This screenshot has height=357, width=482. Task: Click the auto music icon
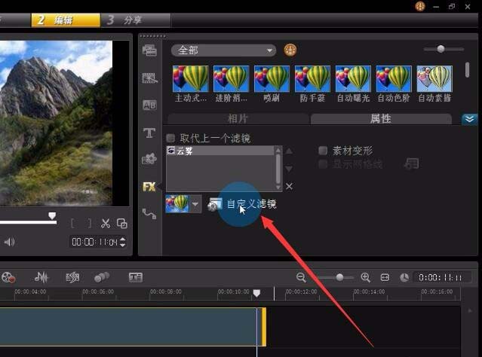coord(73,277)
